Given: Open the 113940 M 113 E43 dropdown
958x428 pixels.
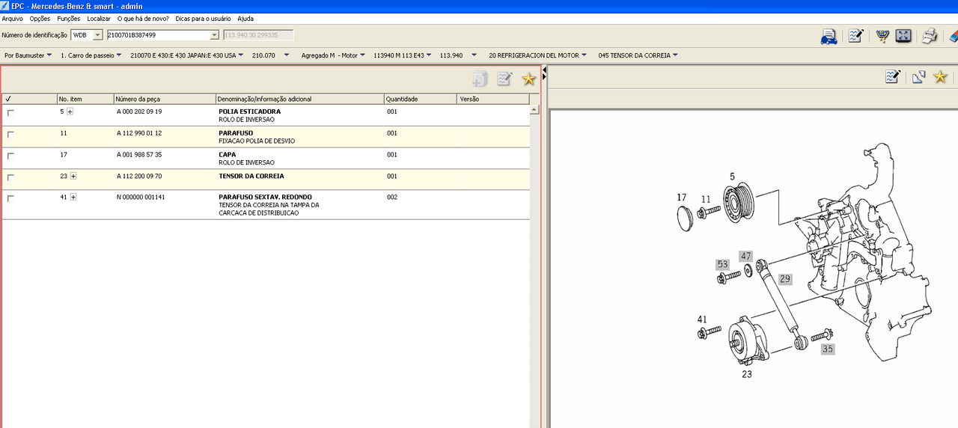Looking at the screenshot, I should coord(403,55).
